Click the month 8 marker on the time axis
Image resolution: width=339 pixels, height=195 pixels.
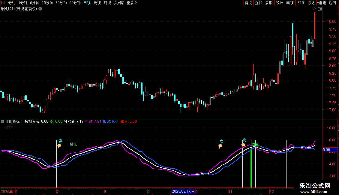(x=105, y=191)
